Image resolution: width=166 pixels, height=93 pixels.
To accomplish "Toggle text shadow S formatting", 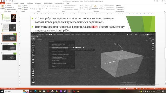I will click(x=36, y=9).
